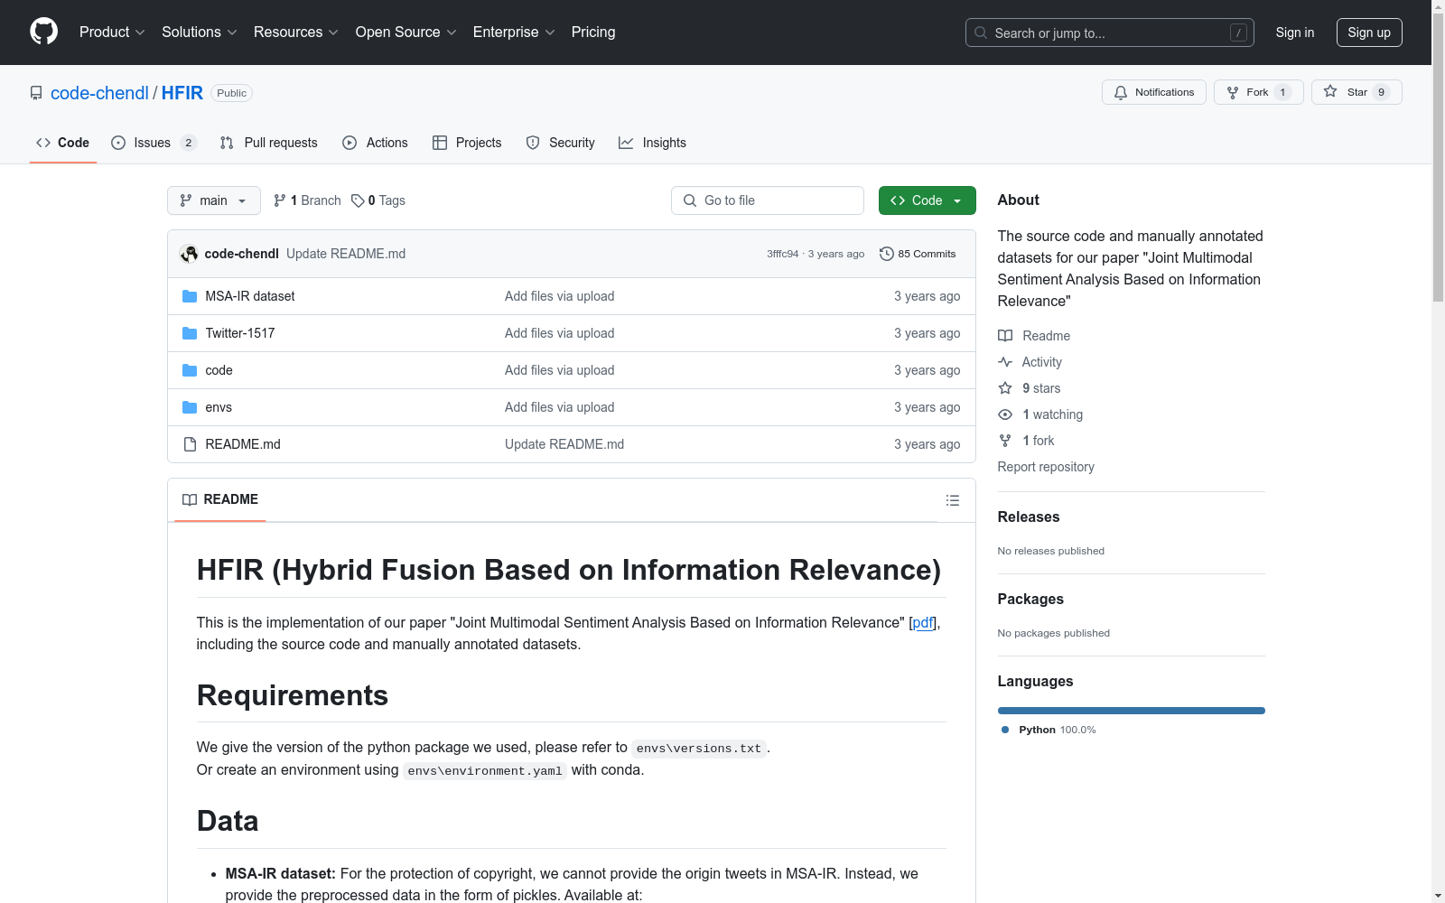Open the Update README.md commit message in header
Screen dimensions: 1445x903
346,254
